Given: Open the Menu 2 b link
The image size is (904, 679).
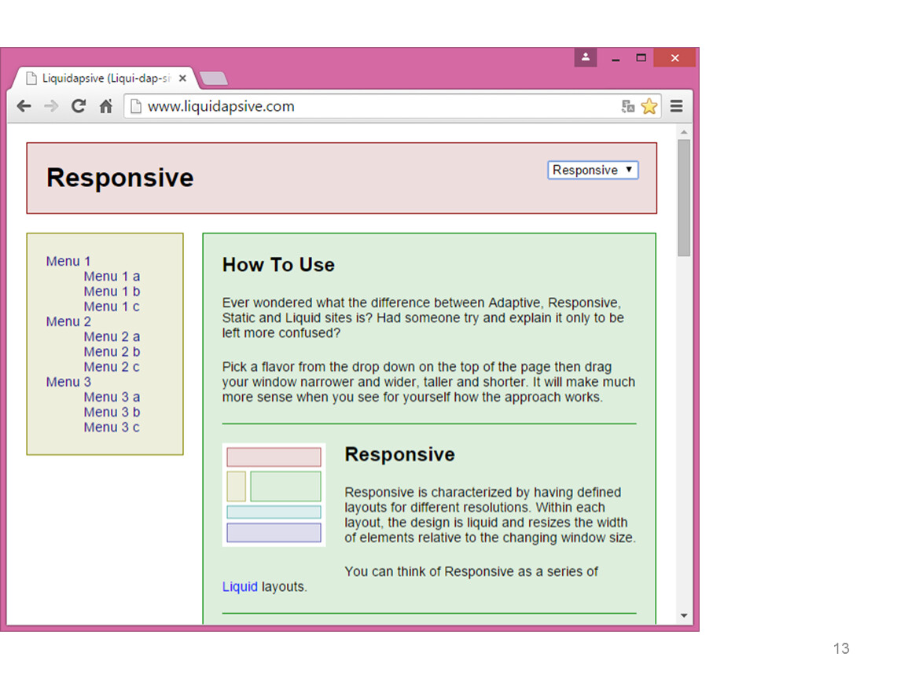Looking at the screenshot, I should [112, 352].
